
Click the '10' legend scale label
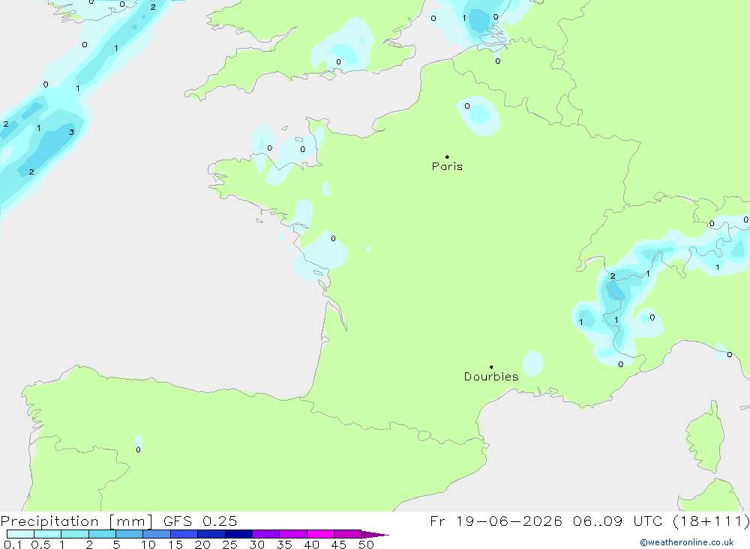[x=148, y=545]
